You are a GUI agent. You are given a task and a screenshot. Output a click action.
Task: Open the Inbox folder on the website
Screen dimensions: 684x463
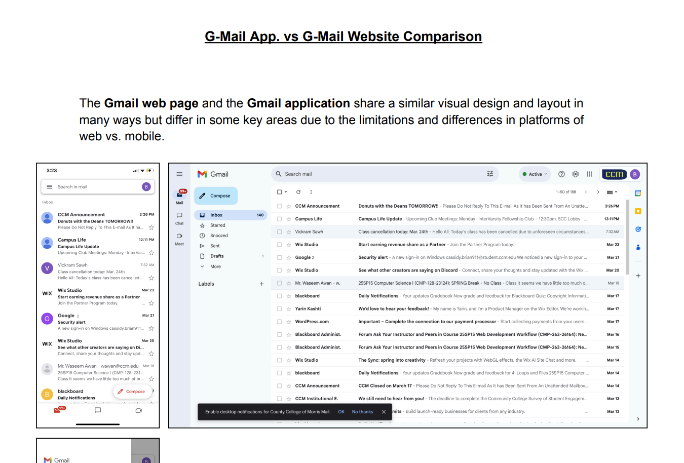(231, 215)
